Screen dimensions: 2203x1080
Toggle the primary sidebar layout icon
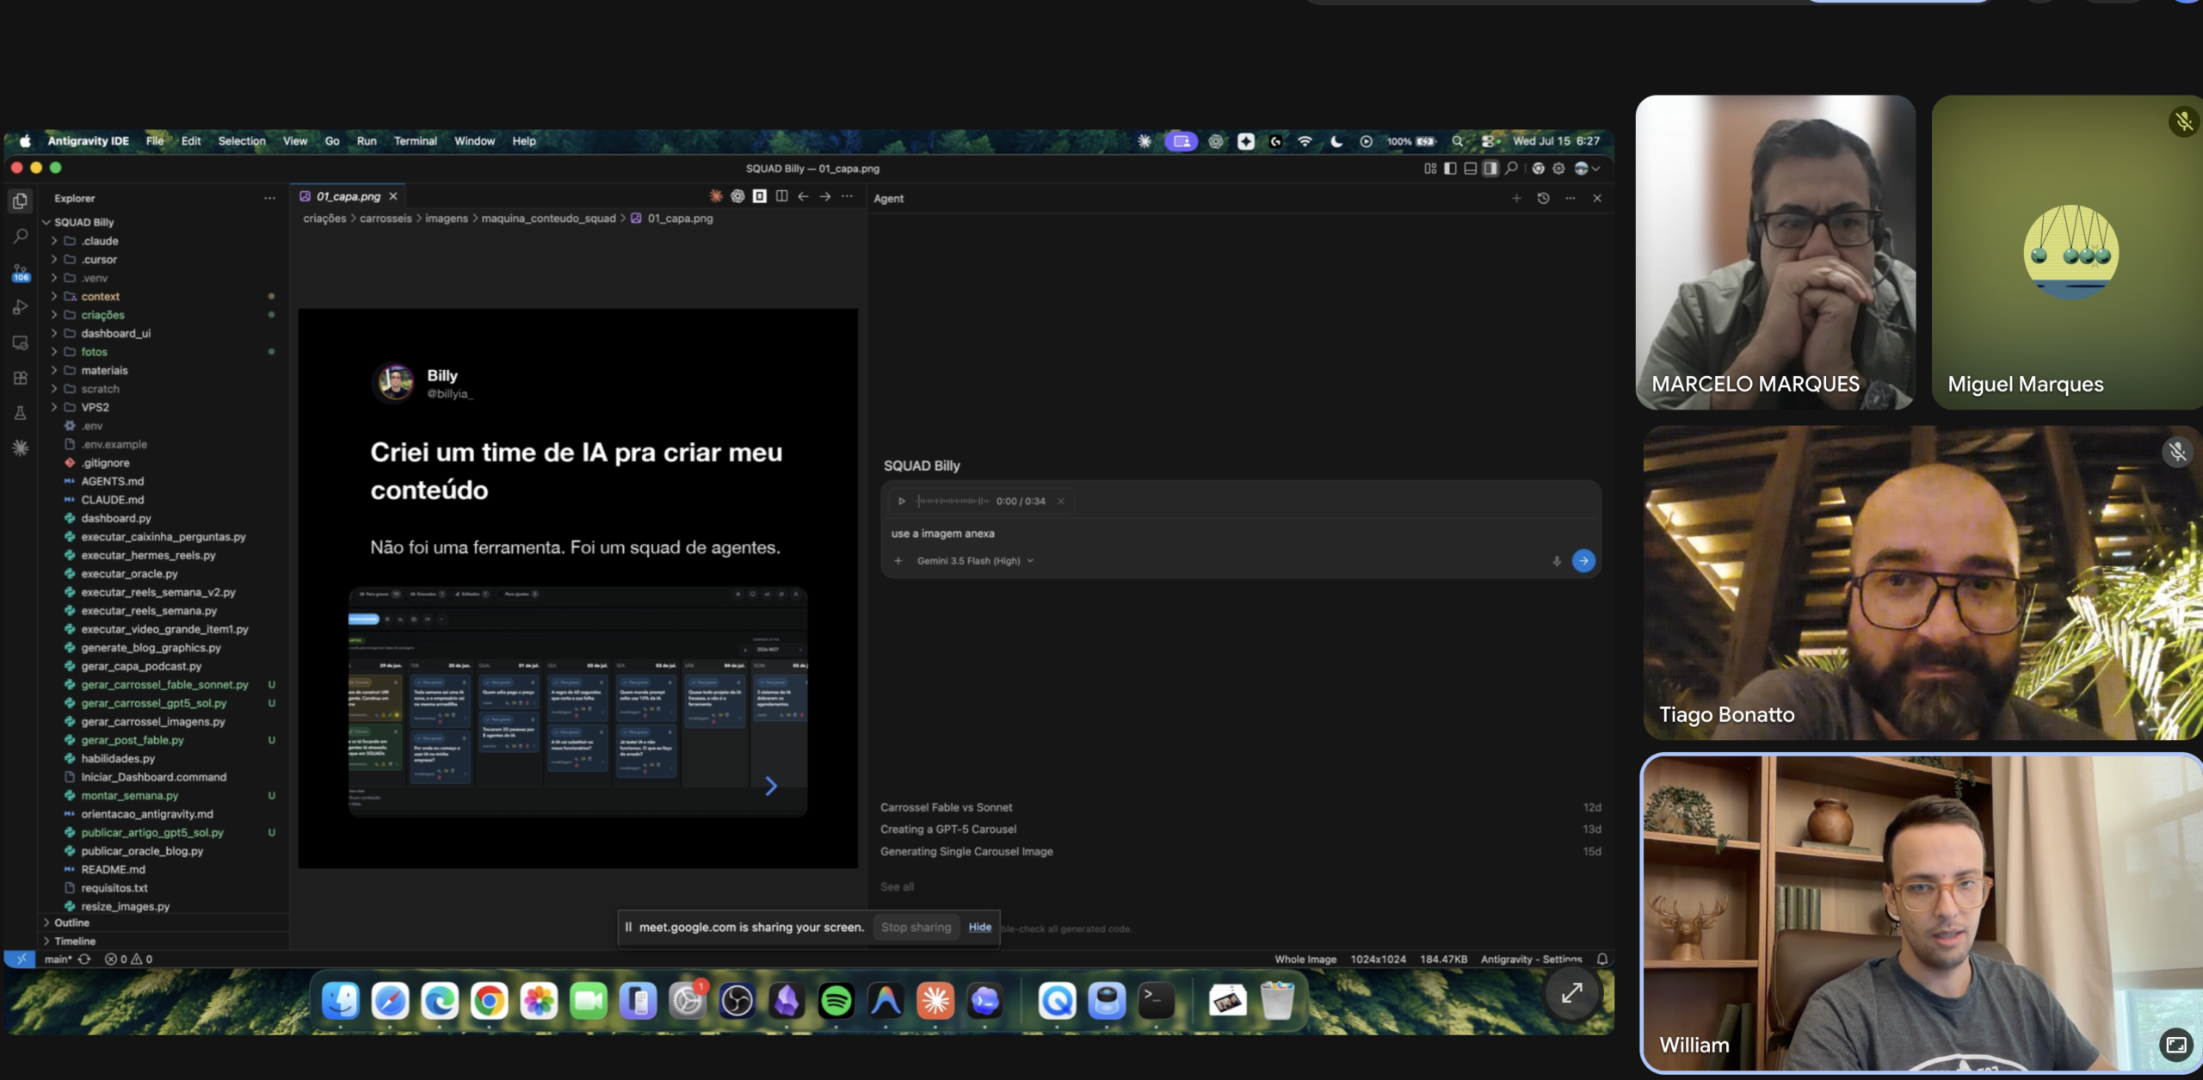[x=1450, y=169]
